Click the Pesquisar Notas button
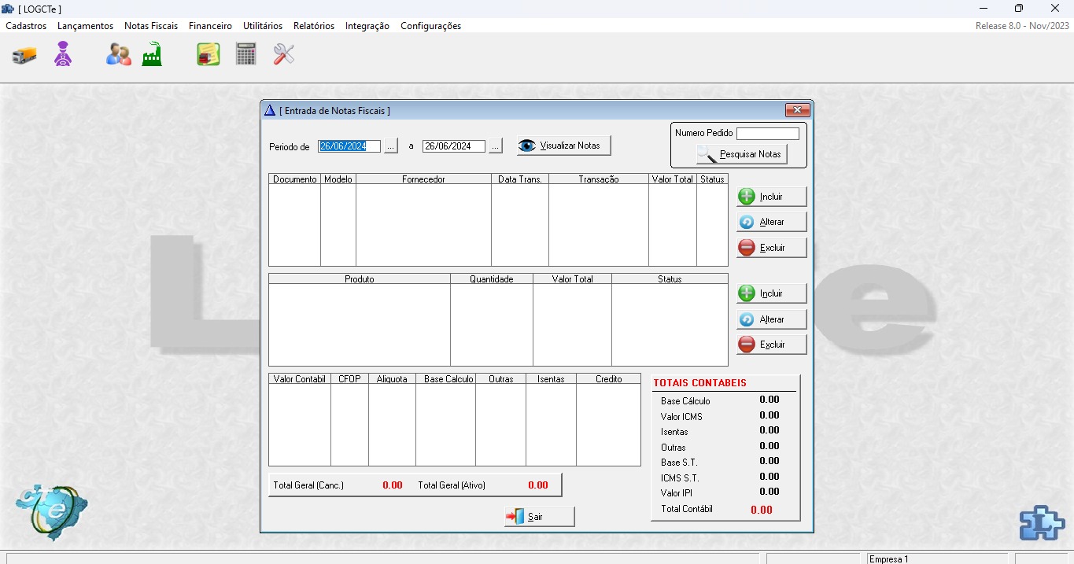Image resolution: width=1074 pixels, height=564 pixels. pyautogui.click(x=742, y=154)
